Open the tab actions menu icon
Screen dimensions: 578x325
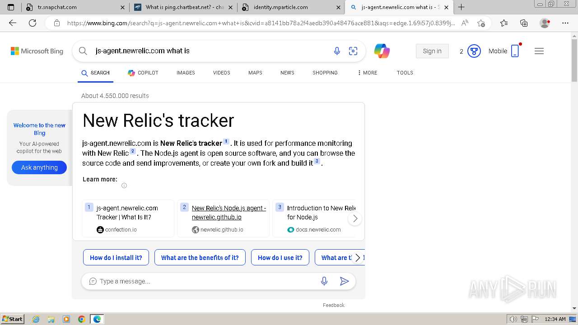pyautogui.click(x=11, y=7)
